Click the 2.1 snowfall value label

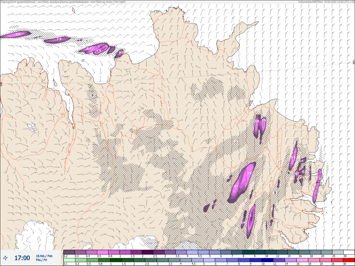pyautogui.click(x=252, y=216)
